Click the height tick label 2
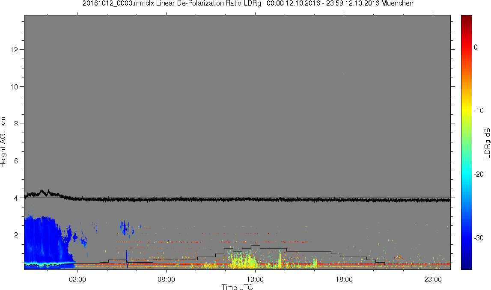Image resolution: width=491 pixels, height=290 pixels. point(16,235)
